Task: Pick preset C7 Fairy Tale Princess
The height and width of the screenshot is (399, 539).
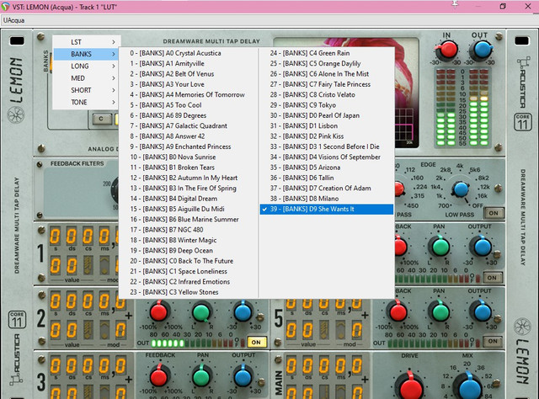Action: (327, 84)
